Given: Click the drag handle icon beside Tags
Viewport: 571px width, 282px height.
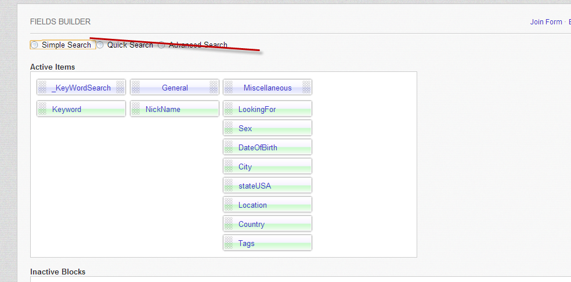Looking at the screenshot, I should click(x=229, y=243).
